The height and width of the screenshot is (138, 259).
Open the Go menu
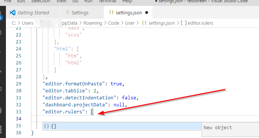pyautogui.click(x=75, y=1)
